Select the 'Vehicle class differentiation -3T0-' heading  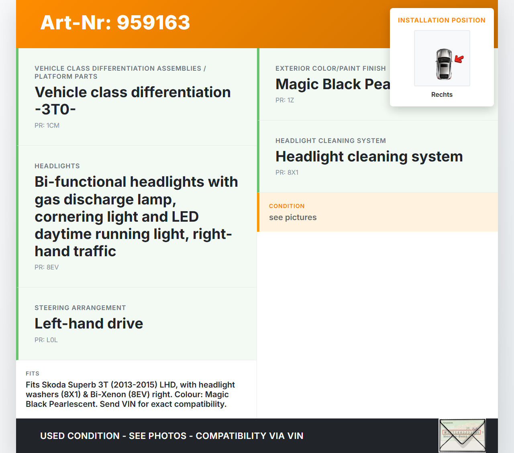click(133, 100)
